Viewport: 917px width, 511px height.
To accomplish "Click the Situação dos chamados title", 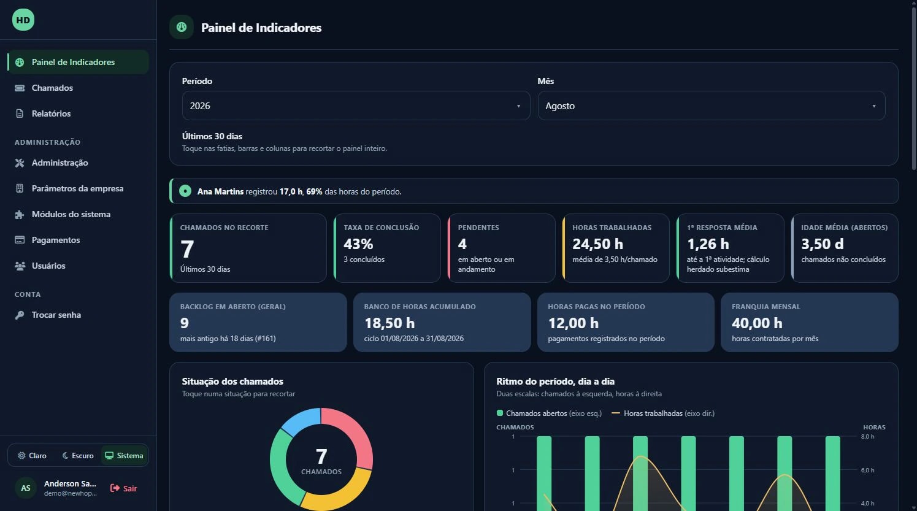I will coord(232,382).
